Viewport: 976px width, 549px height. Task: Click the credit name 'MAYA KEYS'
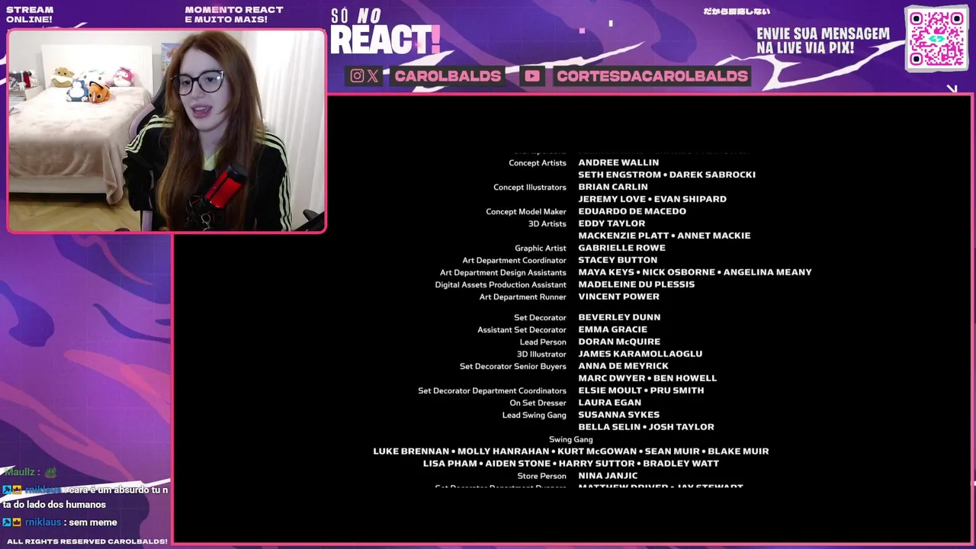pos(606,272)
